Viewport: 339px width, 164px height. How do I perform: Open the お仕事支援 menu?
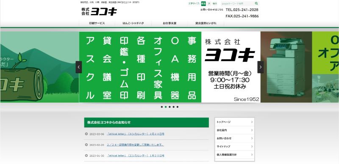(169, 23)
